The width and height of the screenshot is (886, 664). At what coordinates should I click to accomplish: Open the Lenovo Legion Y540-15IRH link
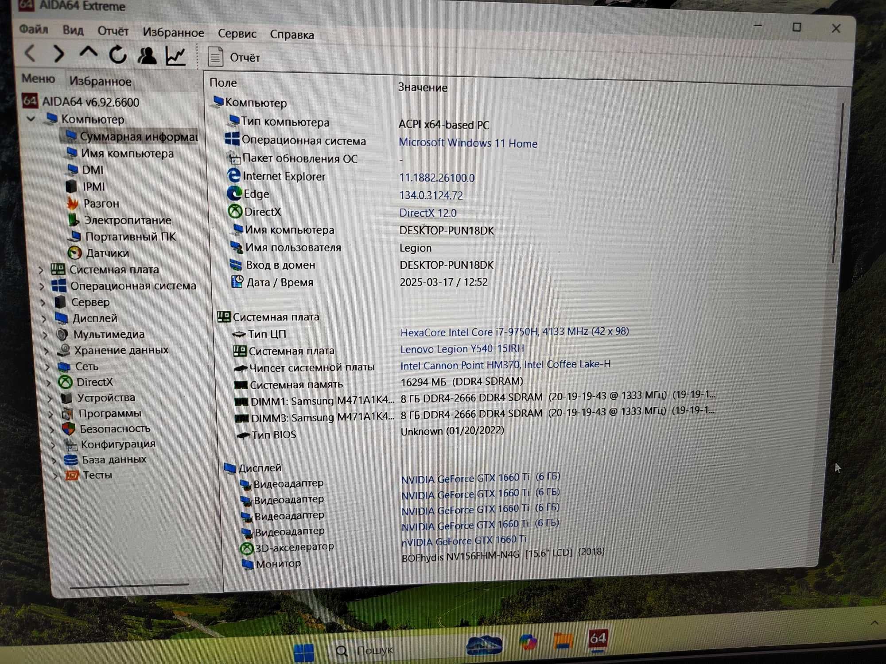[462, 349]
